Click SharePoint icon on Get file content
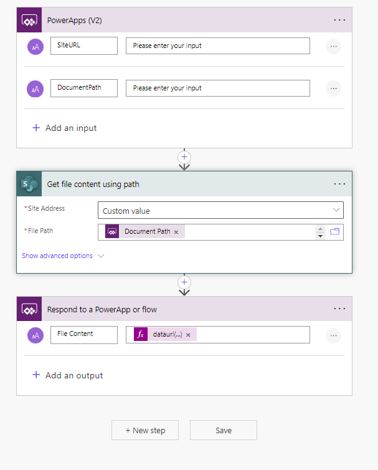 [x=29, y=184]
